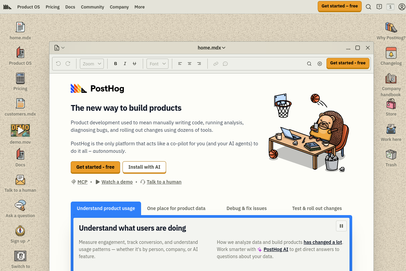
Task: Open the document icon dropdown in window title bar
Action: tap(59, 48)
